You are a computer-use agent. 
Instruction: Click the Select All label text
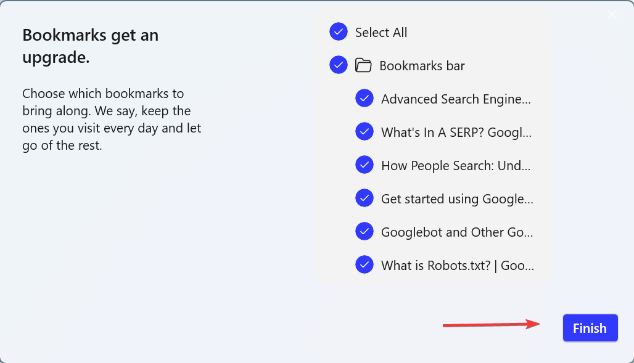(x=381, y=33)
